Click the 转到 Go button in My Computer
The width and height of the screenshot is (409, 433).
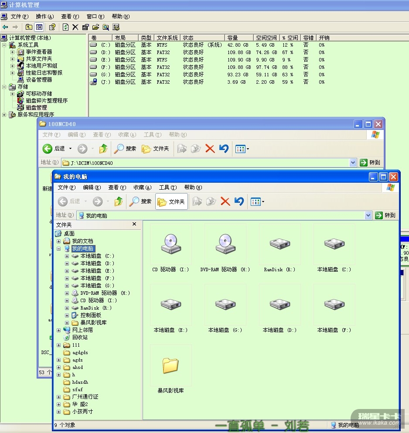coord(385,215)
